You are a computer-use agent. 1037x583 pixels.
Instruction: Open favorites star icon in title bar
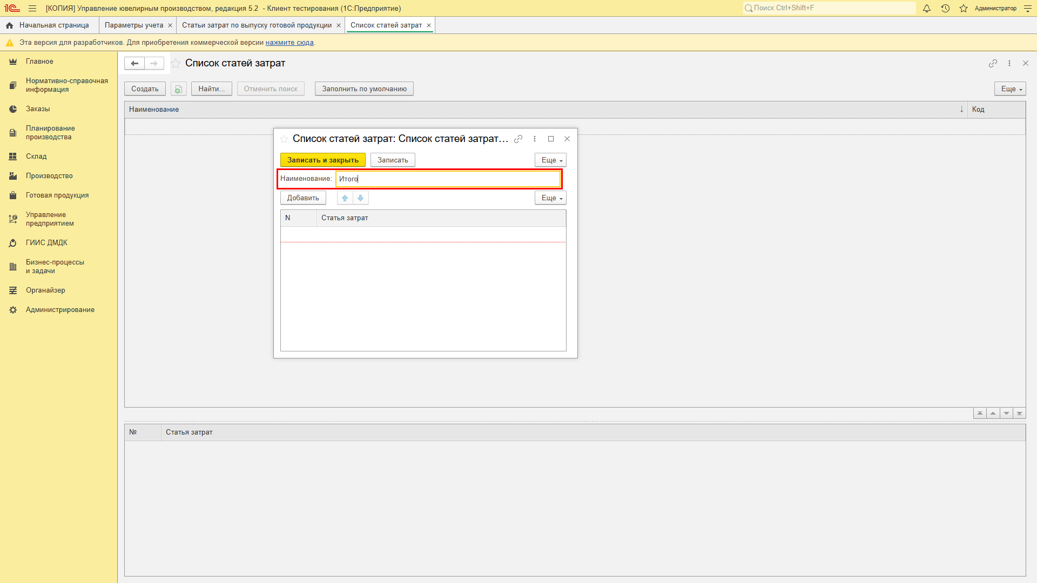click(x=964, y=8)
